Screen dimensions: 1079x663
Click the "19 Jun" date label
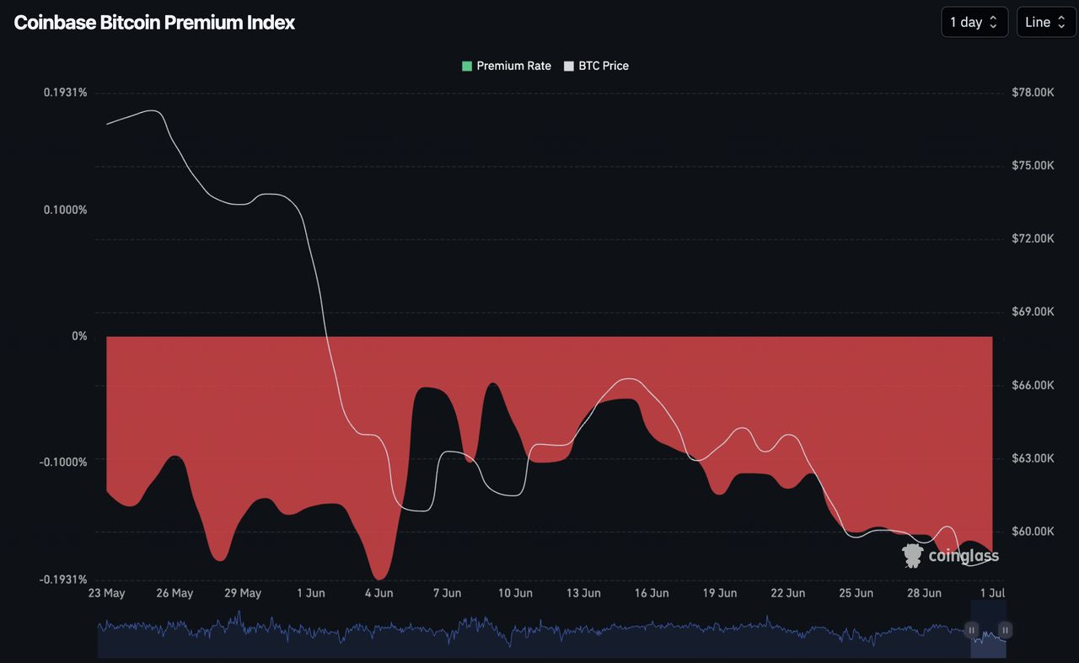[x=720, y=593]
